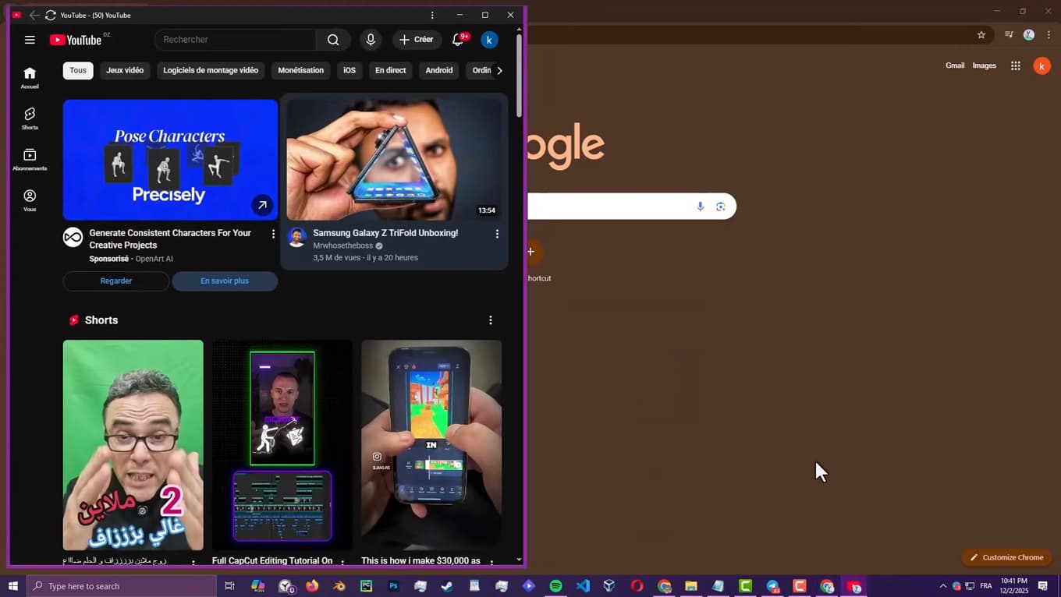Open the Google apps grid in Chrome

click(x=1016, y=66)
